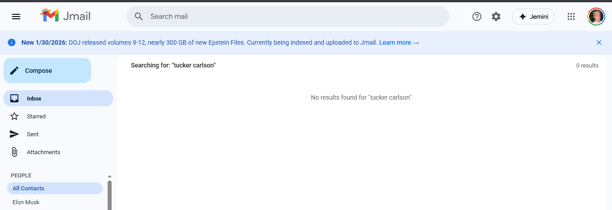Click the blue info icon in banner
Viewport: 612px width, 210px height.
pos(12,42)
